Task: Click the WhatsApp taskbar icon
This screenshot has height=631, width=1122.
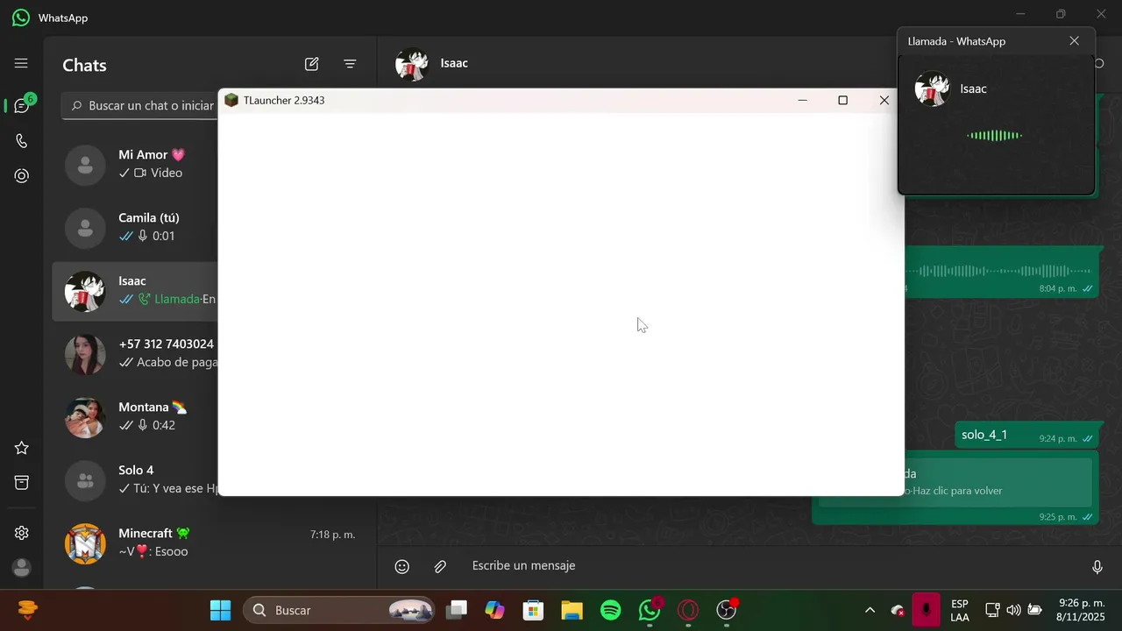Action: [650, 610]
